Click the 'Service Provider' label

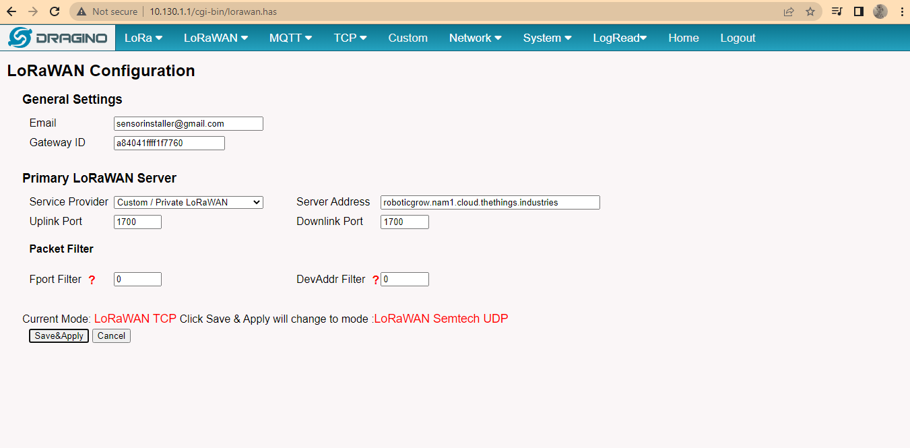(x=69, y=201)
